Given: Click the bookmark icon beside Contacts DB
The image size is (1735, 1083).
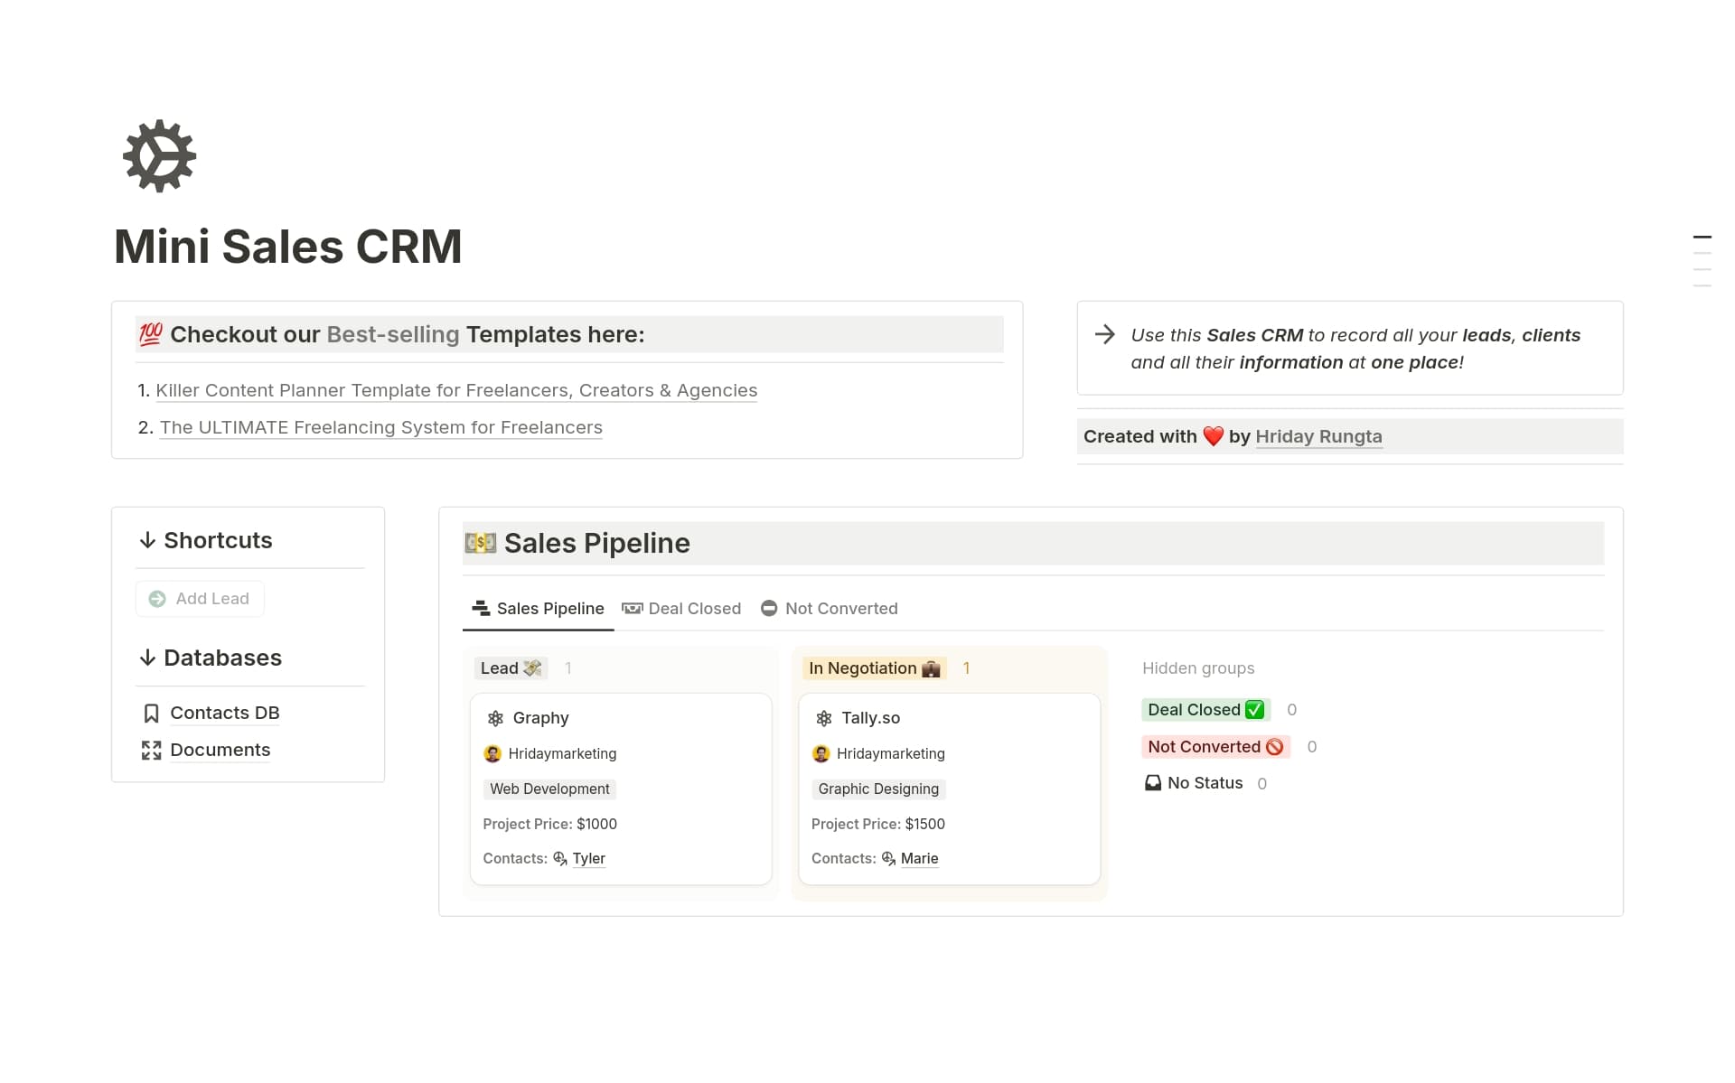Looking at the screenshot, I should [150, 713].
